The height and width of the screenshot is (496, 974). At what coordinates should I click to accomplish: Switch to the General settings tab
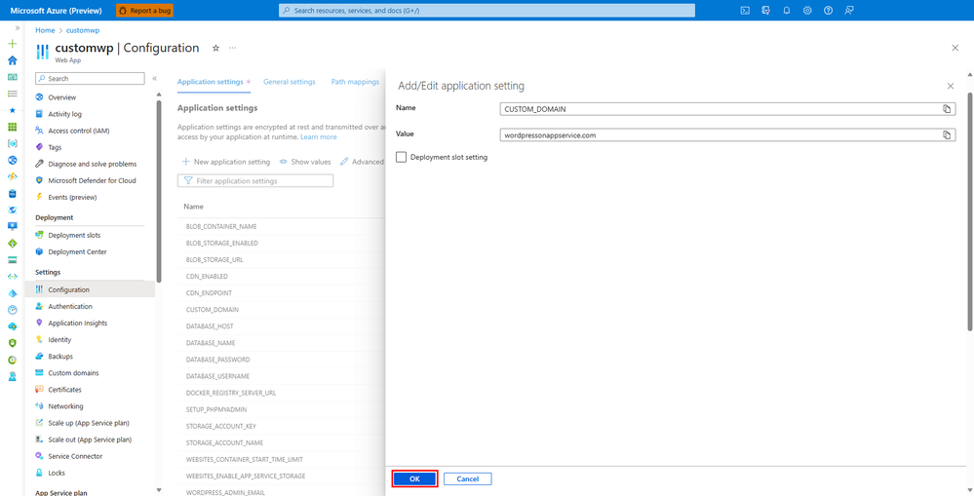(x=289, y=82)
